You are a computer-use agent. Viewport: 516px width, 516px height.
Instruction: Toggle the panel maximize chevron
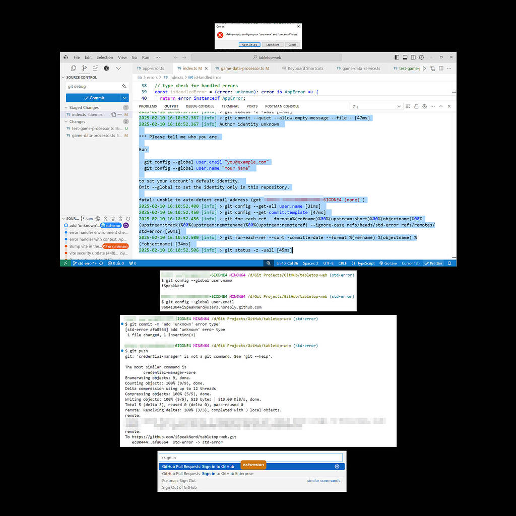[x=440, y=106]
